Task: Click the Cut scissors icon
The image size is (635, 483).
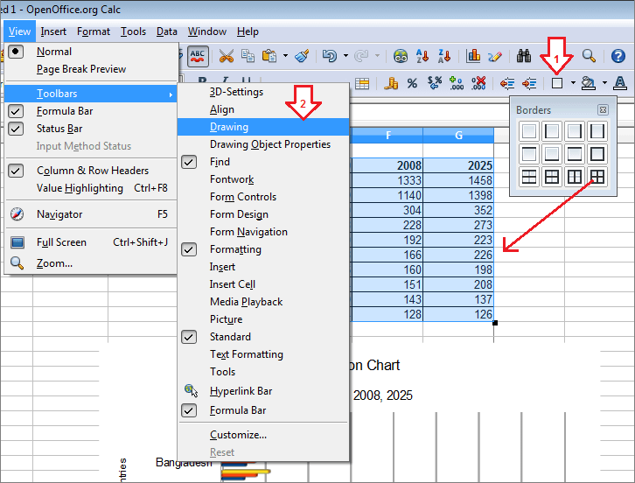Action: click(x=226, y=56)
